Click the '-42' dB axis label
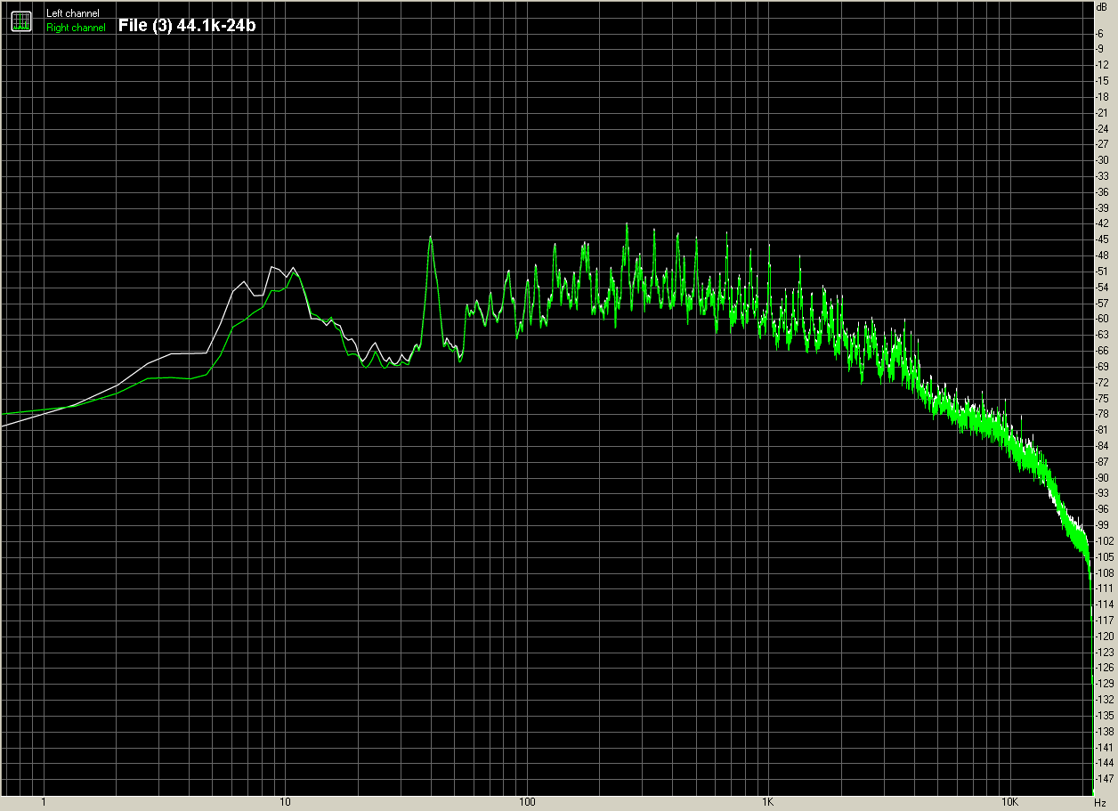This screenshot has height=811, width=1118. pos(1103,223)
